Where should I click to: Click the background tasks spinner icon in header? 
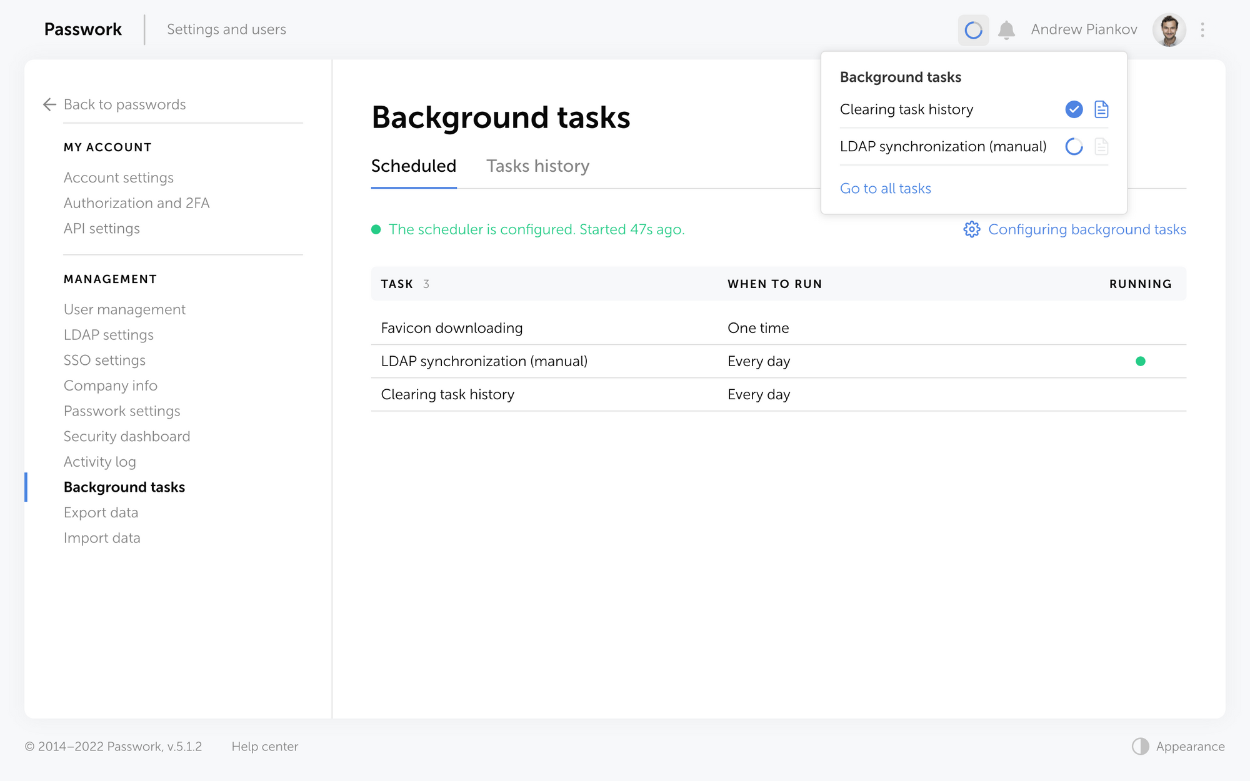pos(973,30)
